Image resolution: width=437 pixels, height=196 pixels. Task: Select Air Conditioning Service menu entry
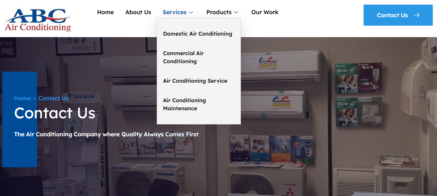click(195, 81)
